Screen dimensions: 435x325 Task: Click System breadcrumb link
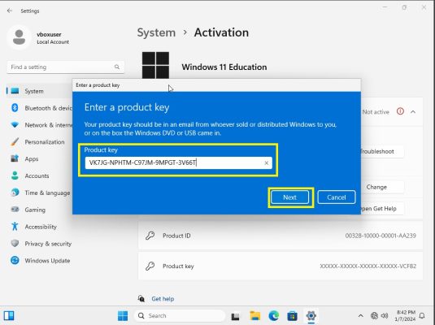(156, 32)
